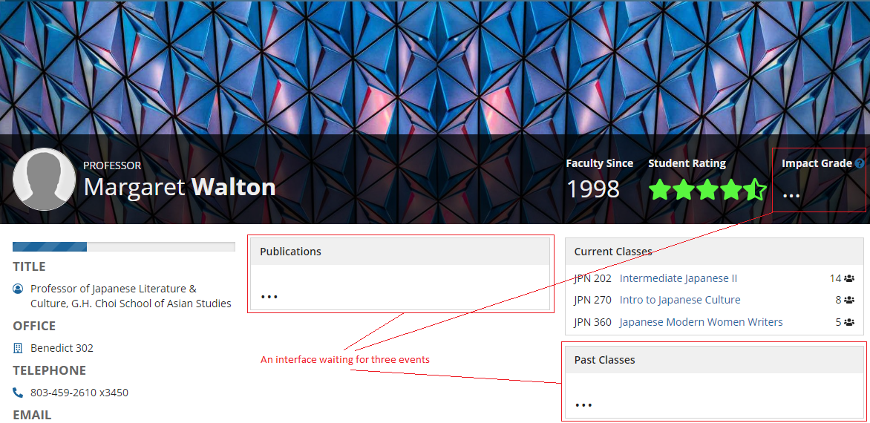The width and height of the screenshot is (870, 423).
Task: Click the students icon for JPN 360
Action: (x=849, y=323)
